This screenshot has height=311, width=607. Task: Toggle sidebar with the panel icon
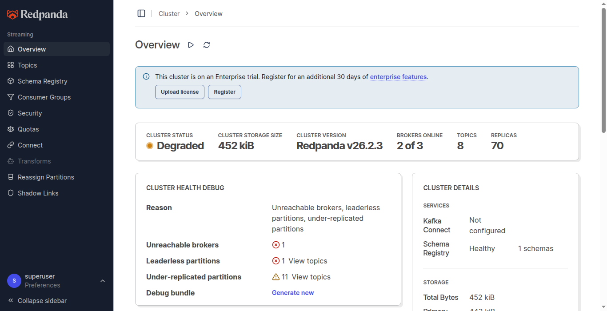[141, 13]
